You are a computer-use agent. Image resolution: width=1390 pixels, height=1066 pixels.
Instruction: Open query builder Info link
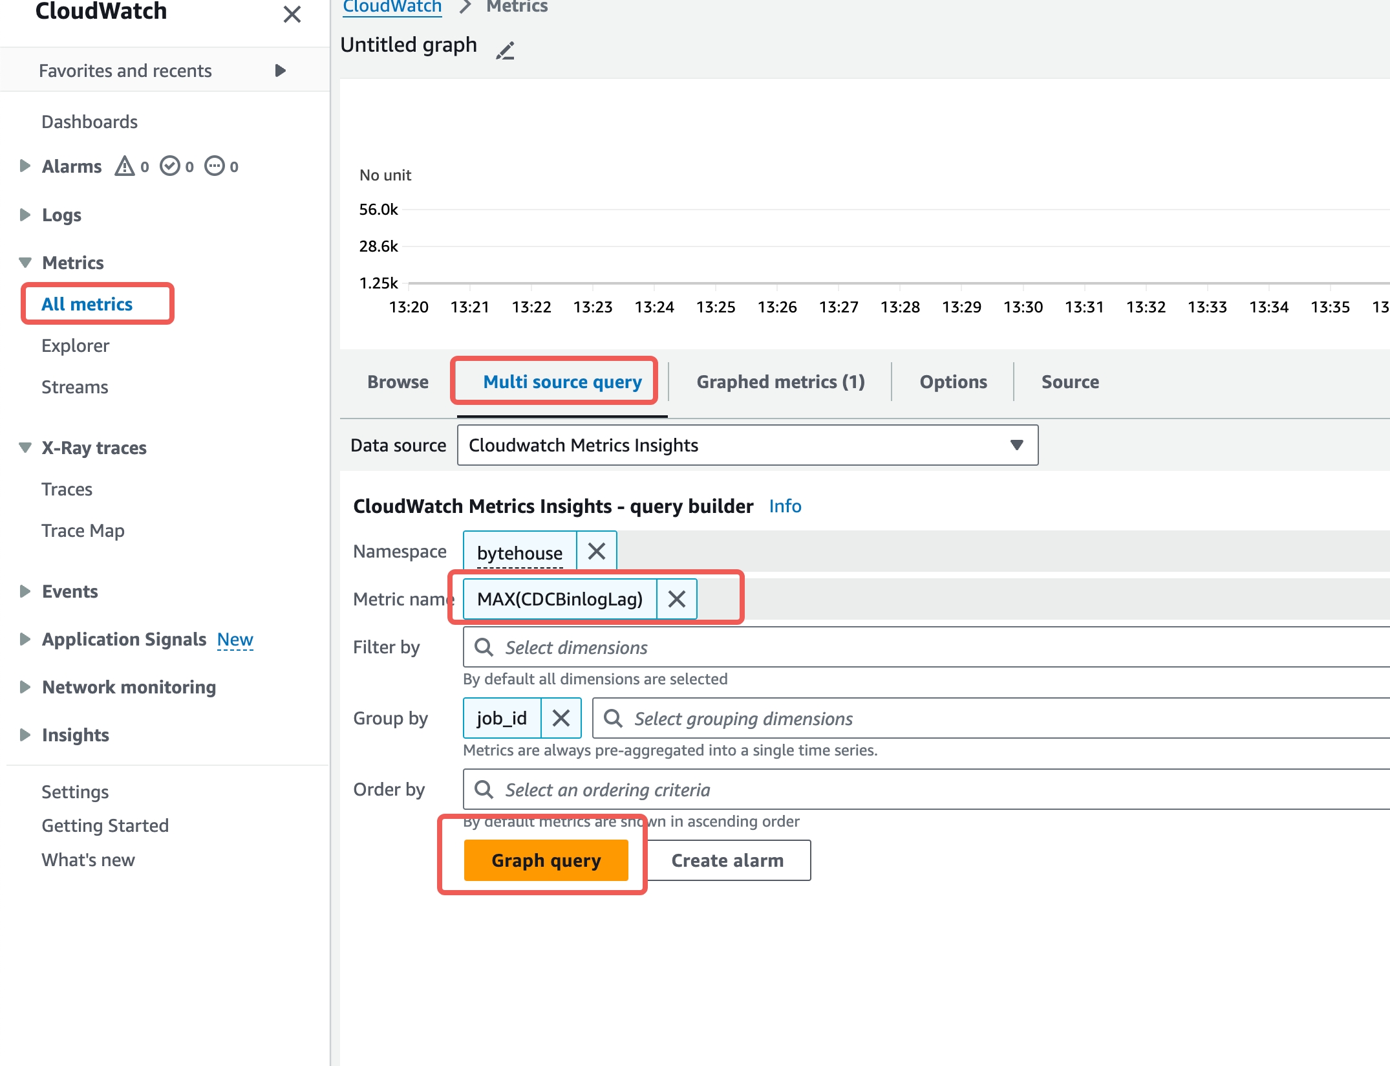pos(785,506)
